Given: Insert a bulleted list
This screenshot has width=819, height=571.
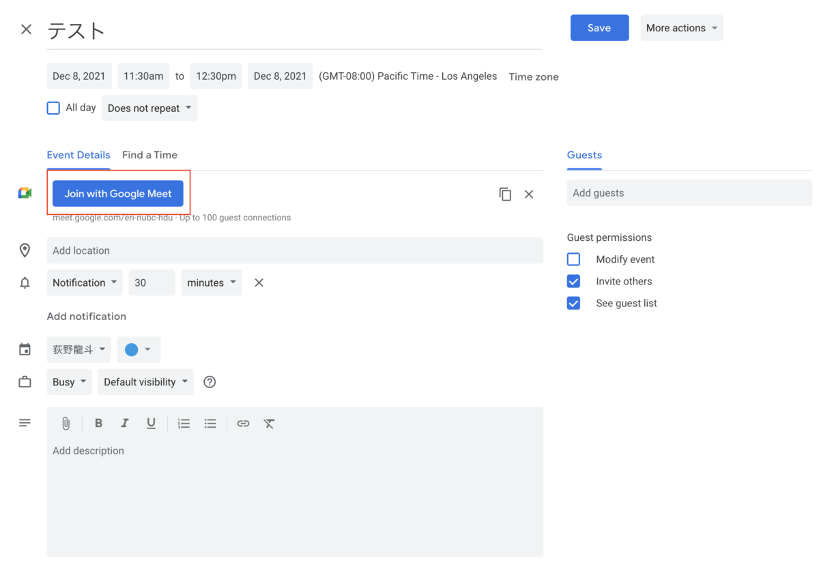Looking at the screenshot, I should tap(210, 424).
